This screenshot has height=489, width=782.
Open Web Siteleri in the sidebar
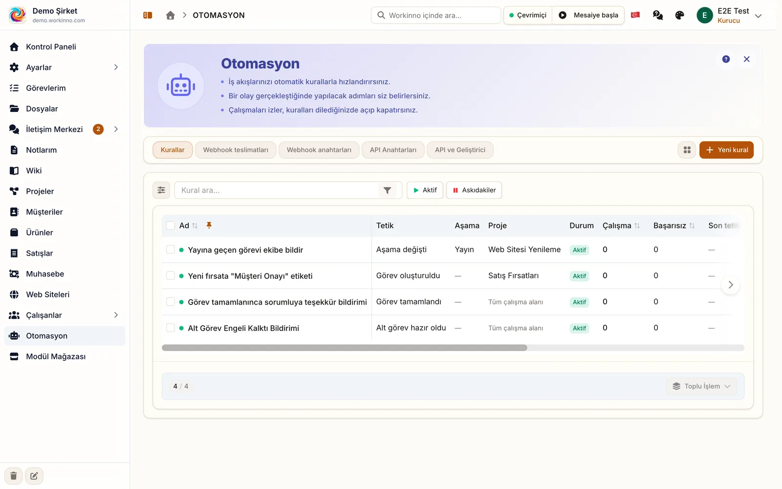[x=65, y=294]
